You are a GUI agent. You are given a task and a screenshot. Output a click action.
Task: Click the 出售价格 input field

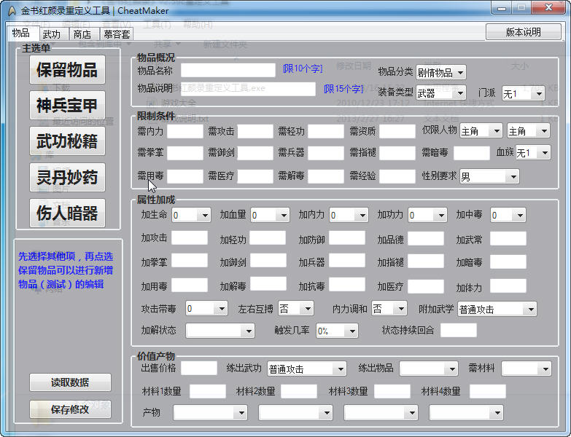(x=199, y=368)
